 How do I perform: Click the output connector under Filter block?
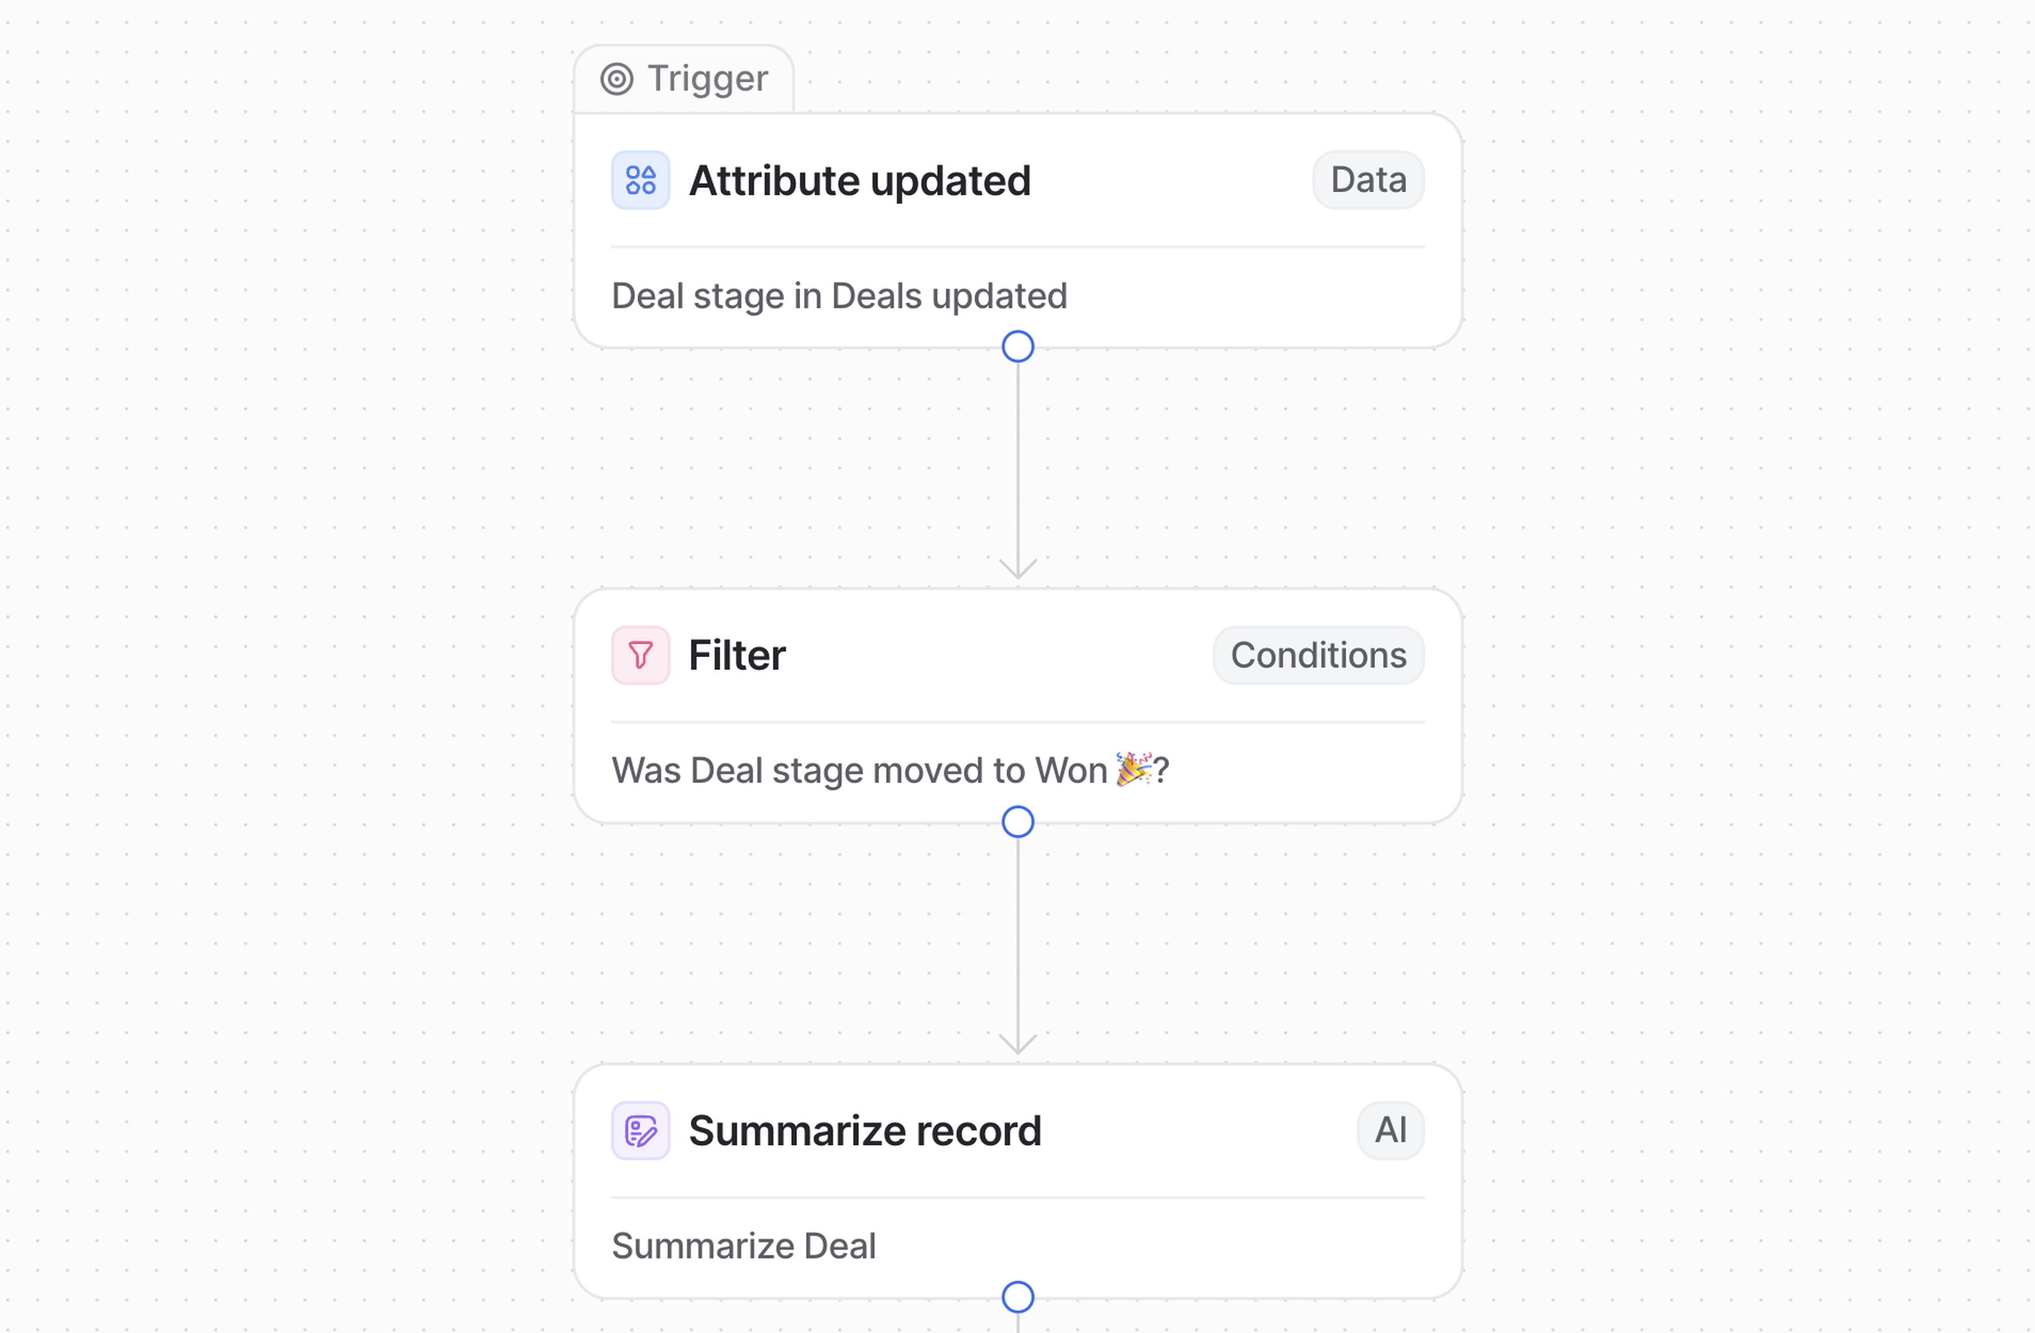pos(1017,822)
